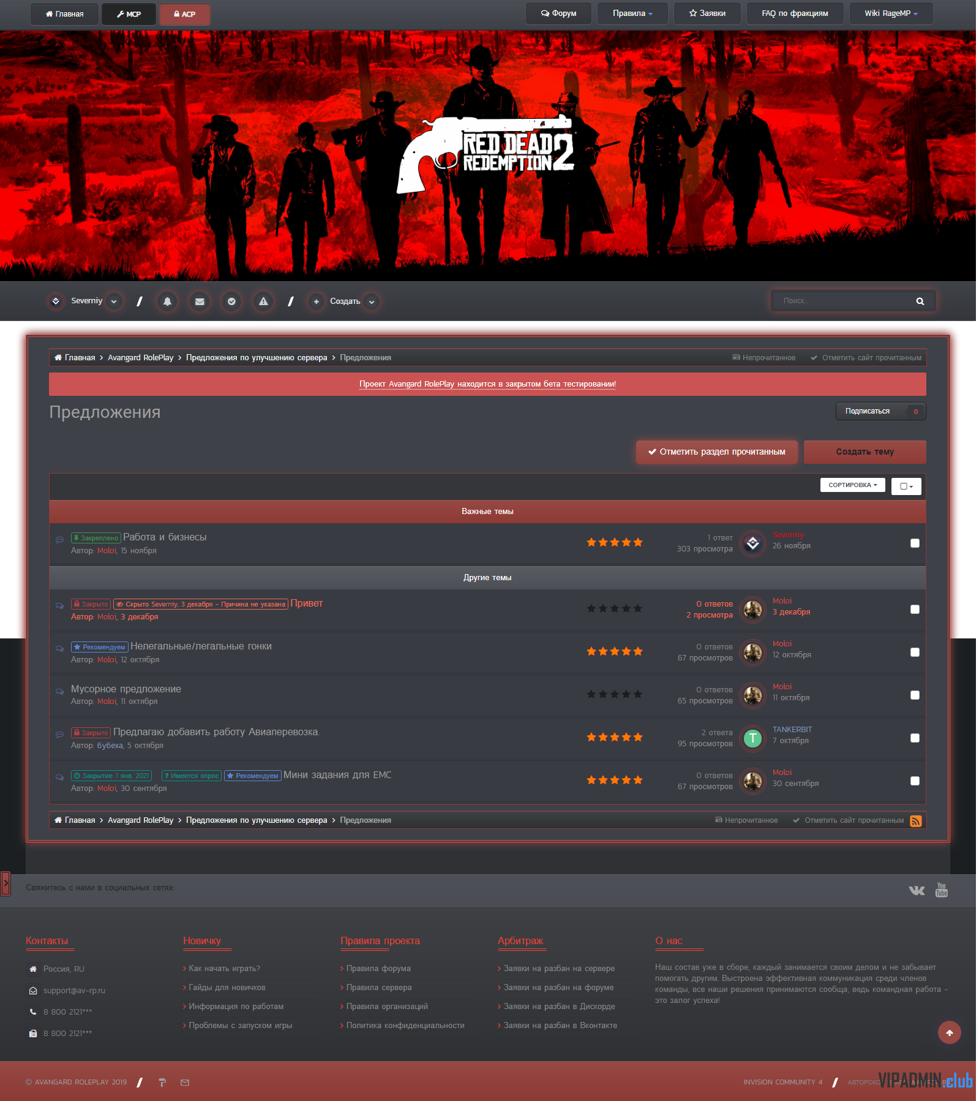Open FAQ по фракциям
This screenshot has height=1101, width=979.
795,13
